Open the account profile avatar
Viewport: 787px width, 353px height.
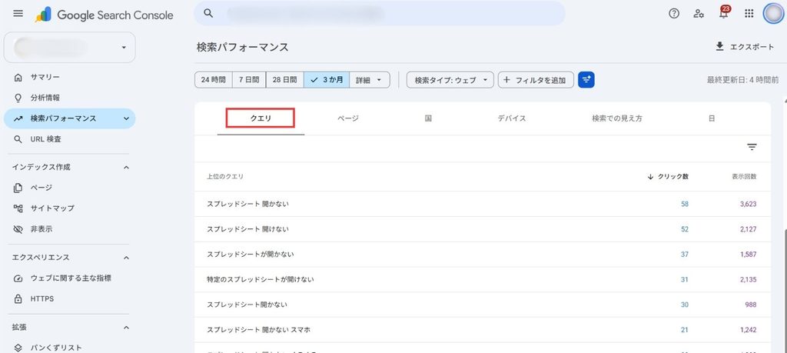[x=773, y=14]
